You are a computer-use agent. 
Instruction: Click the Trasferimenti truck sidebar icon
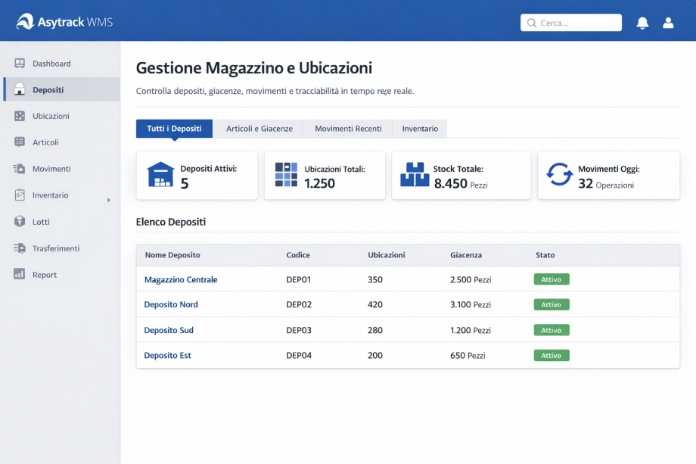pos(19,248)
